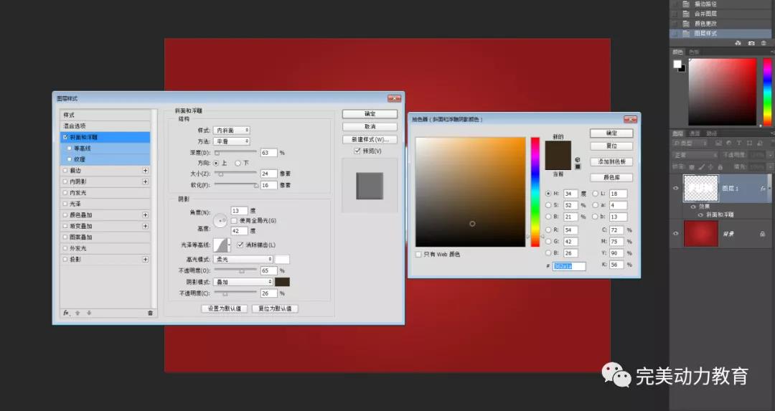Click the fx icon in Layer Style dialog
This screenshot has height=411, width=775.
(66, 313)
